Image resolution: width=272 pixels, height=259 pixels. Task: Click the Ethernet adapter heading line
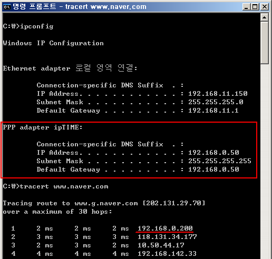pyautogui.click(x=70, y=68)
